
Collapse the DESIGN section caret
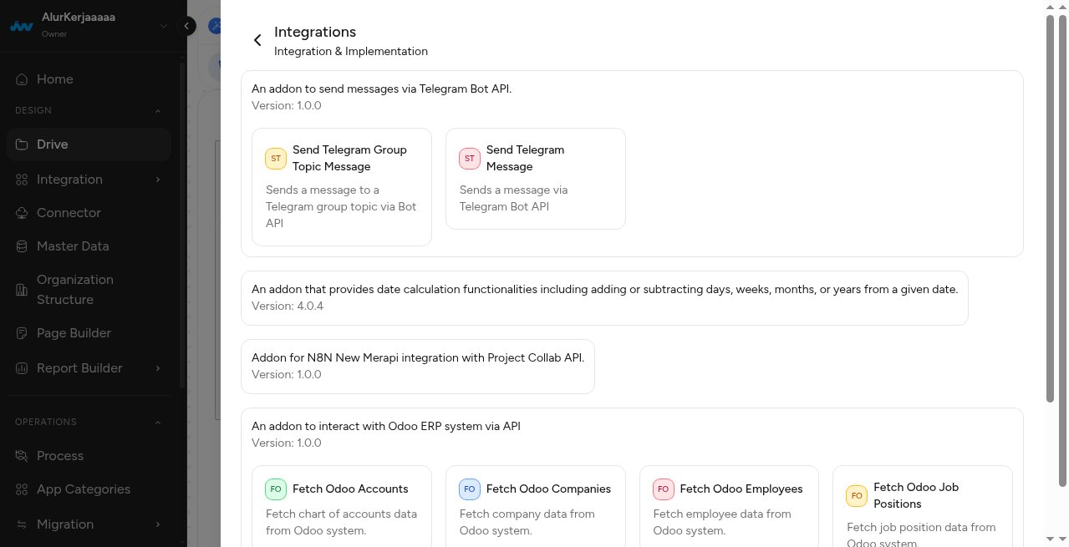coord(158,110)
